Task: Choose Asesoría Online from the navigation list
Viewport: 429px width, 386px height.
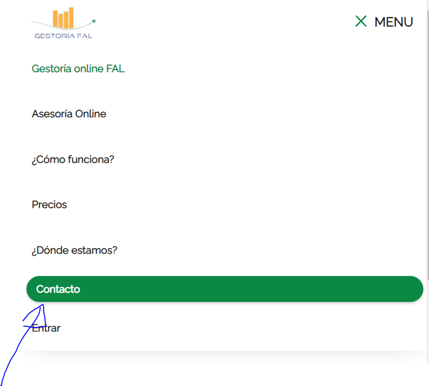Action: coord(69,114)
